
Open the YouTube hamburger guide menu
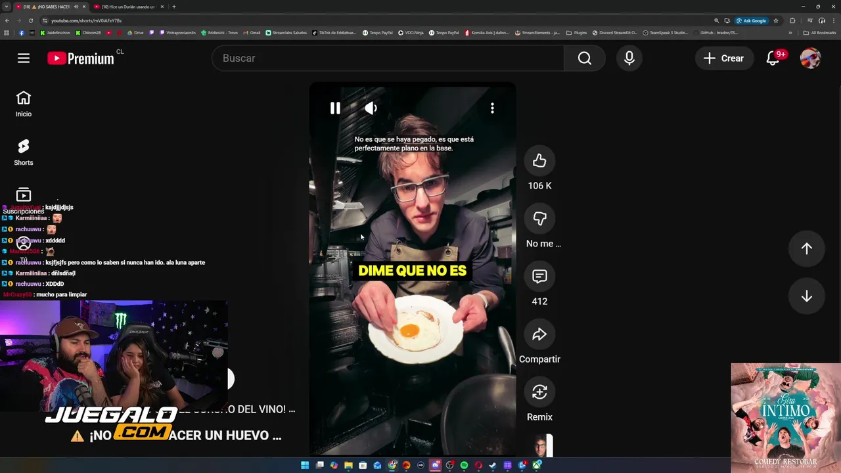tap(24, 58)
